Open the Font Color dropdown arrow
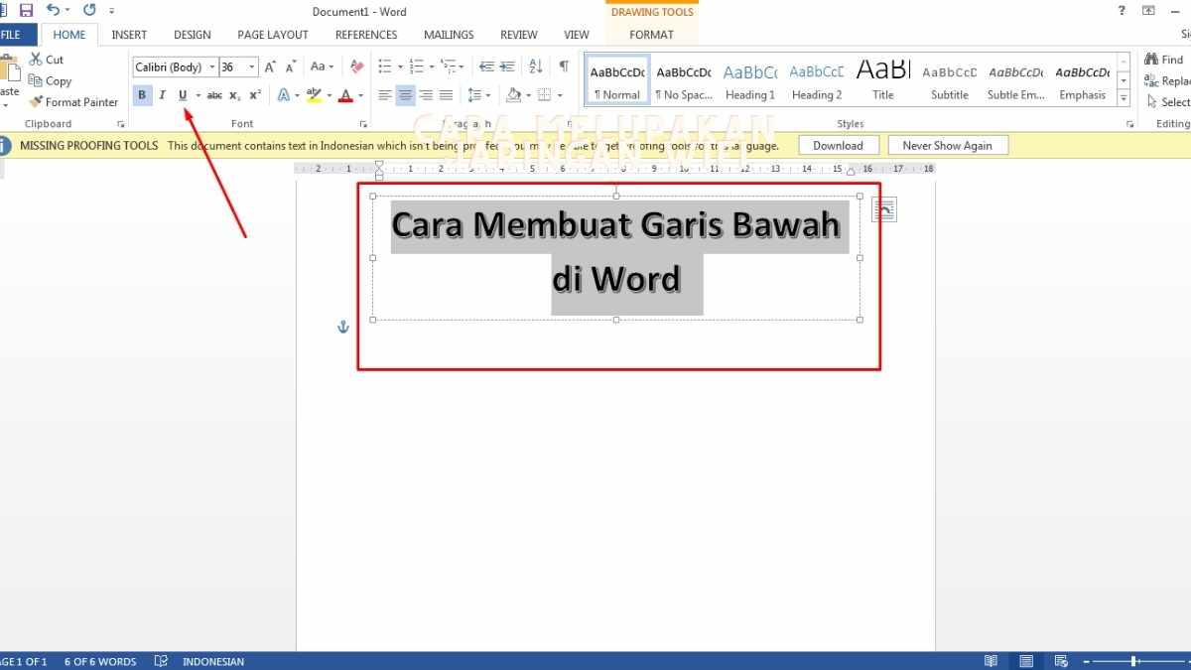The height and width of the screenshot is (670, 1191). click(x=358, y=95)
